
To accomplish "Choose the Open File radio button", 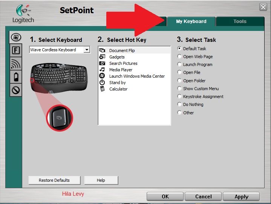I will click(179, 72).
